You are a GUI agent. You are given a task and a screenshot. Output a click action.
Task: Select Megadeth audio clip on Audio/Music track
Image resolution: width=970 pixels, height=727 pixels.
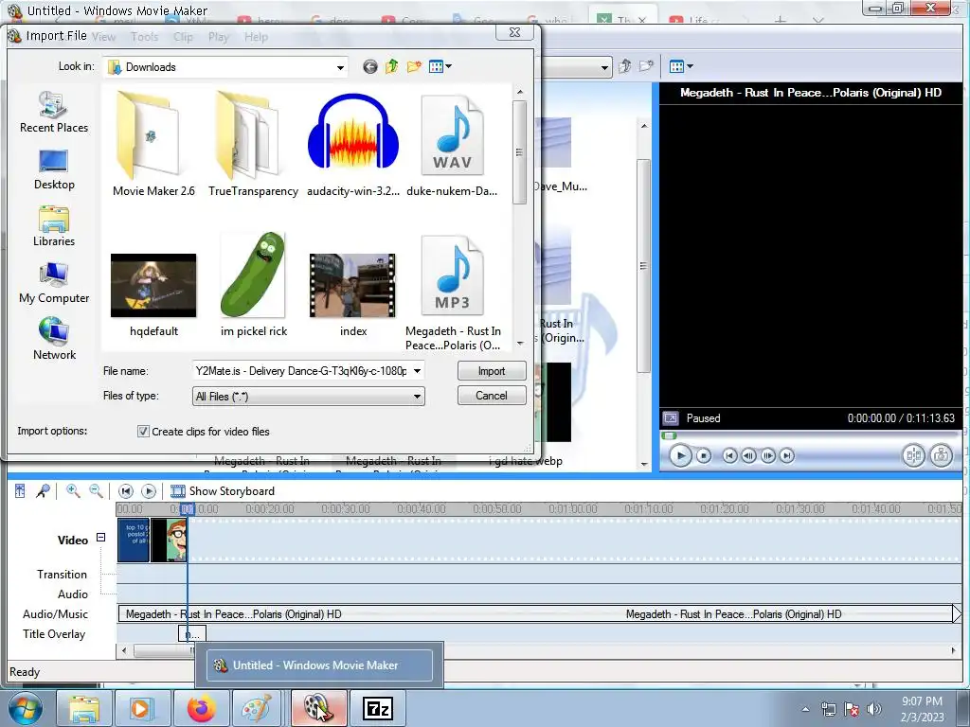pos(536,613)
